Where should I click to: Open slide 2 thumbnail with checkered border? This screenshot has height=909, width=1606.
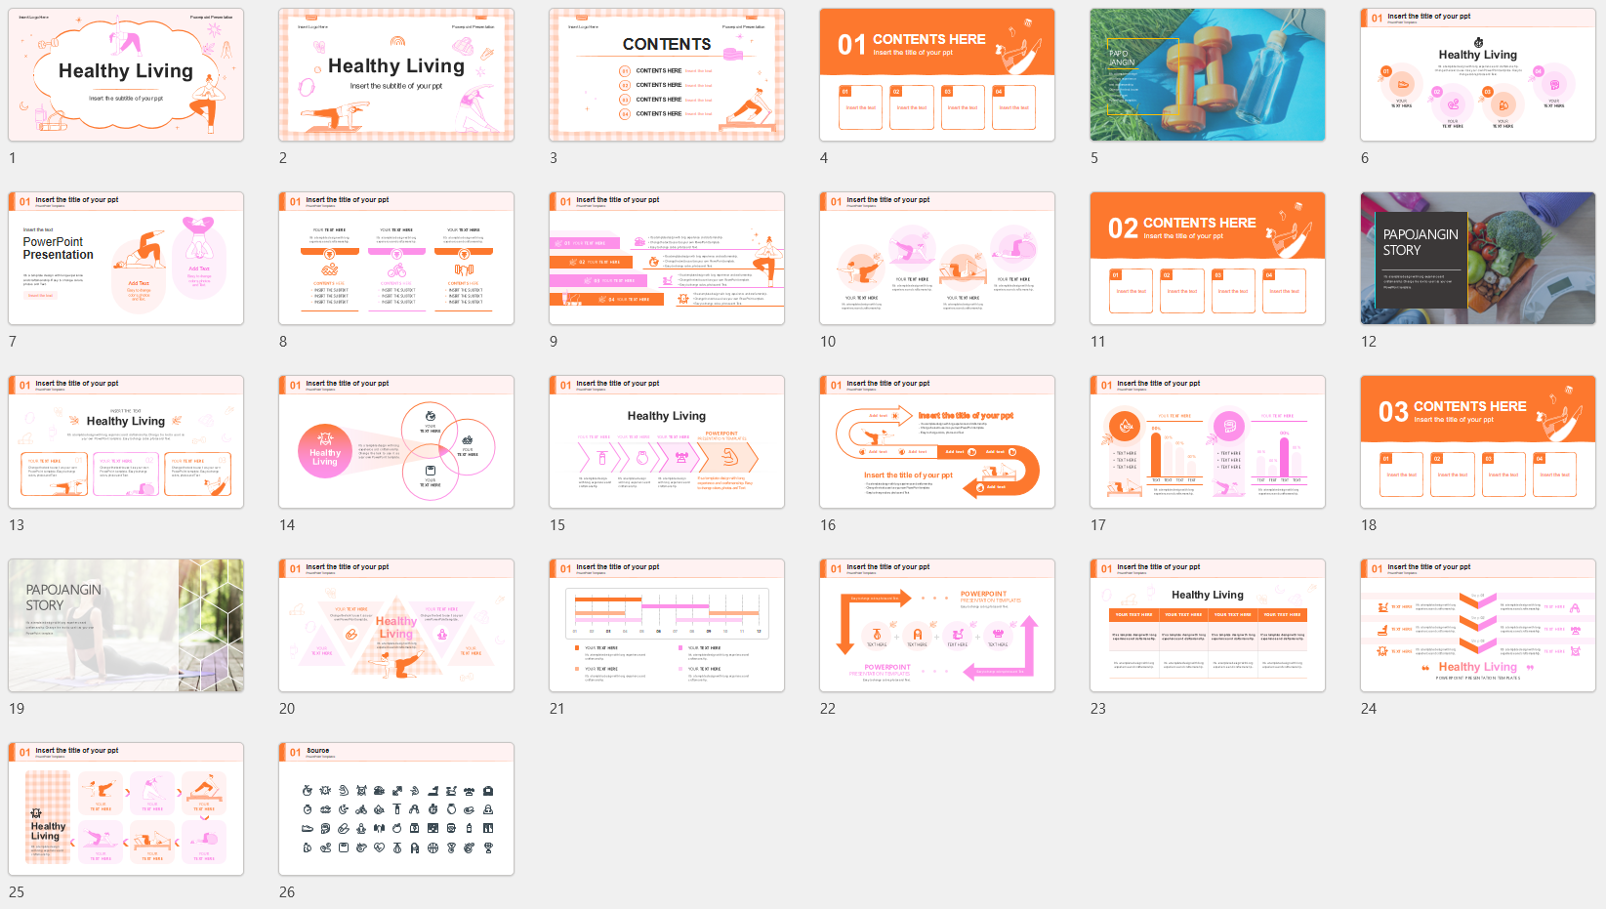396,75
